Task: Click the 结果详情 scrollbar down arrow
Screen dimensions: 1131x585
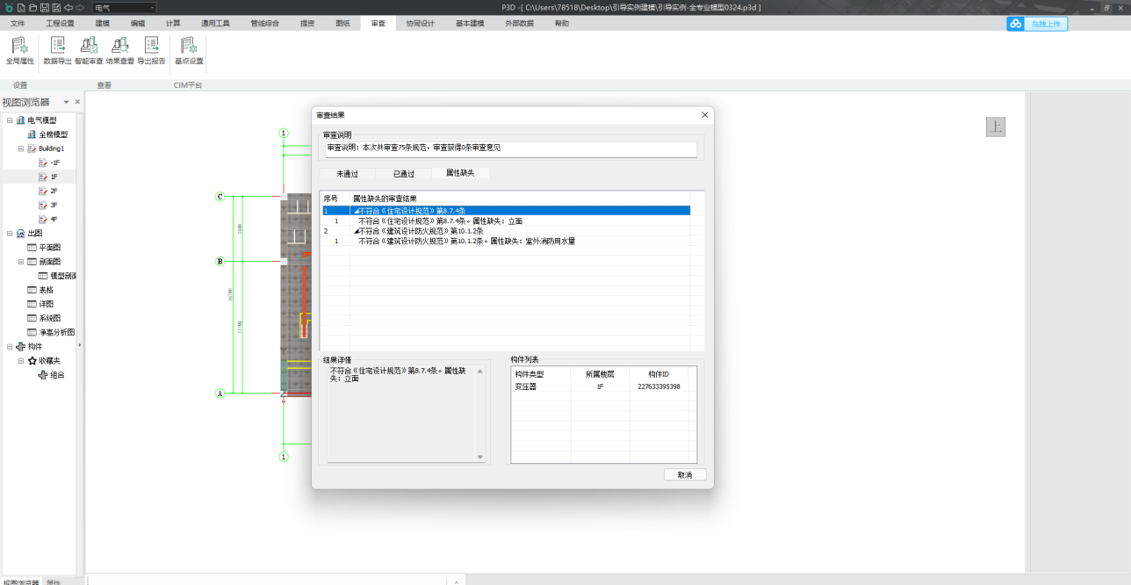Action: click(x=480, y=457)
